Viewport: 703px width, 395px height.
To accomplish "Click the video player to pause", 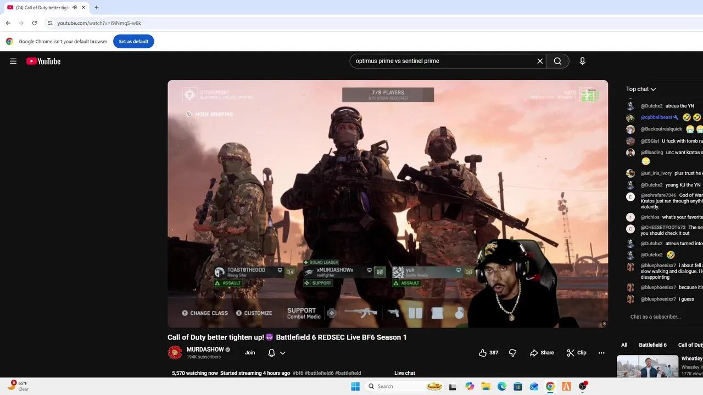I will click(388, 204).
